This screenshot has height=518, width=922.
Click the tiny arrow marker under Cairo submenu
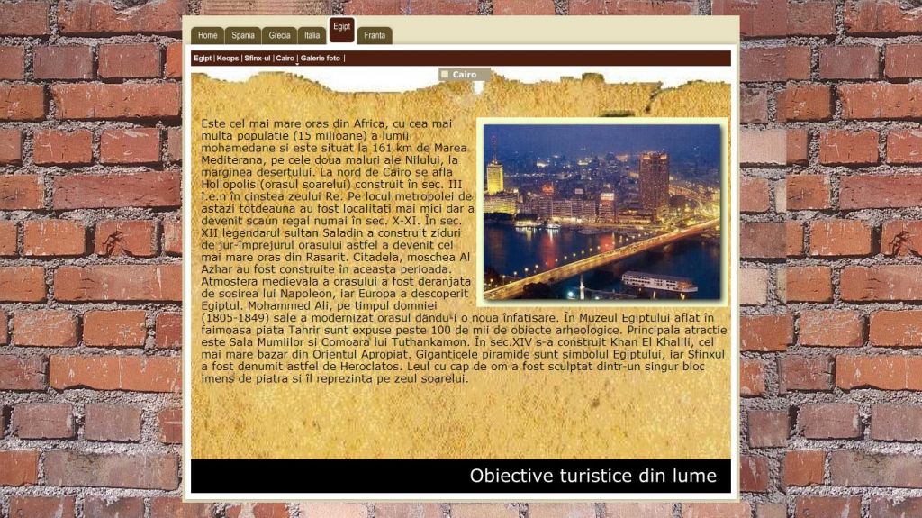pyautogui.click(x=297, y=65)
